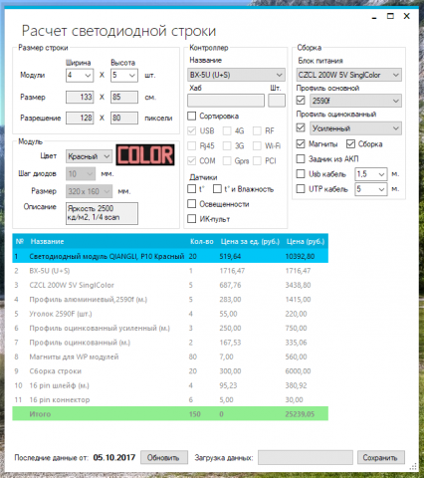Open the Usb кабель length dropdown
Screen dimensions: 424x478
371,174
